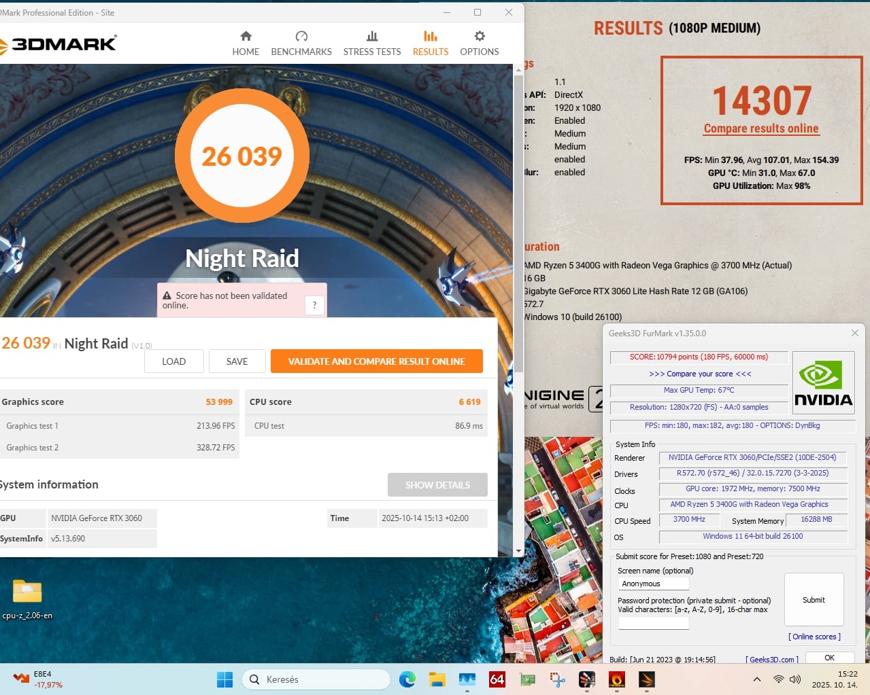Click the 14307 score in Superposition results
The height and width of the screenshot is (695, 870).
762,101
